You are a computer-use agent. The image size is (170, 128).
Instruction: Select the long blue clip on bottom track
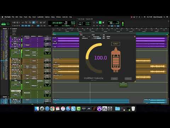[x=91, y=101]
